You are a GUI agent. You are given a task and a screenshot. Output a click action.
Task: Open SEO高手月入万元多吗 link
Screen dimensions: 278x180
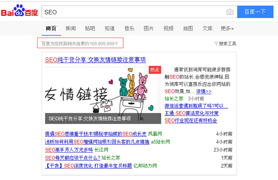point(69,150)
